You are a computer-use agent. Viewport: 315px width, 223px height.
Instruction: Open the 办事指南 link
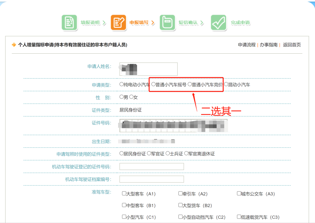tap(268, 45)
